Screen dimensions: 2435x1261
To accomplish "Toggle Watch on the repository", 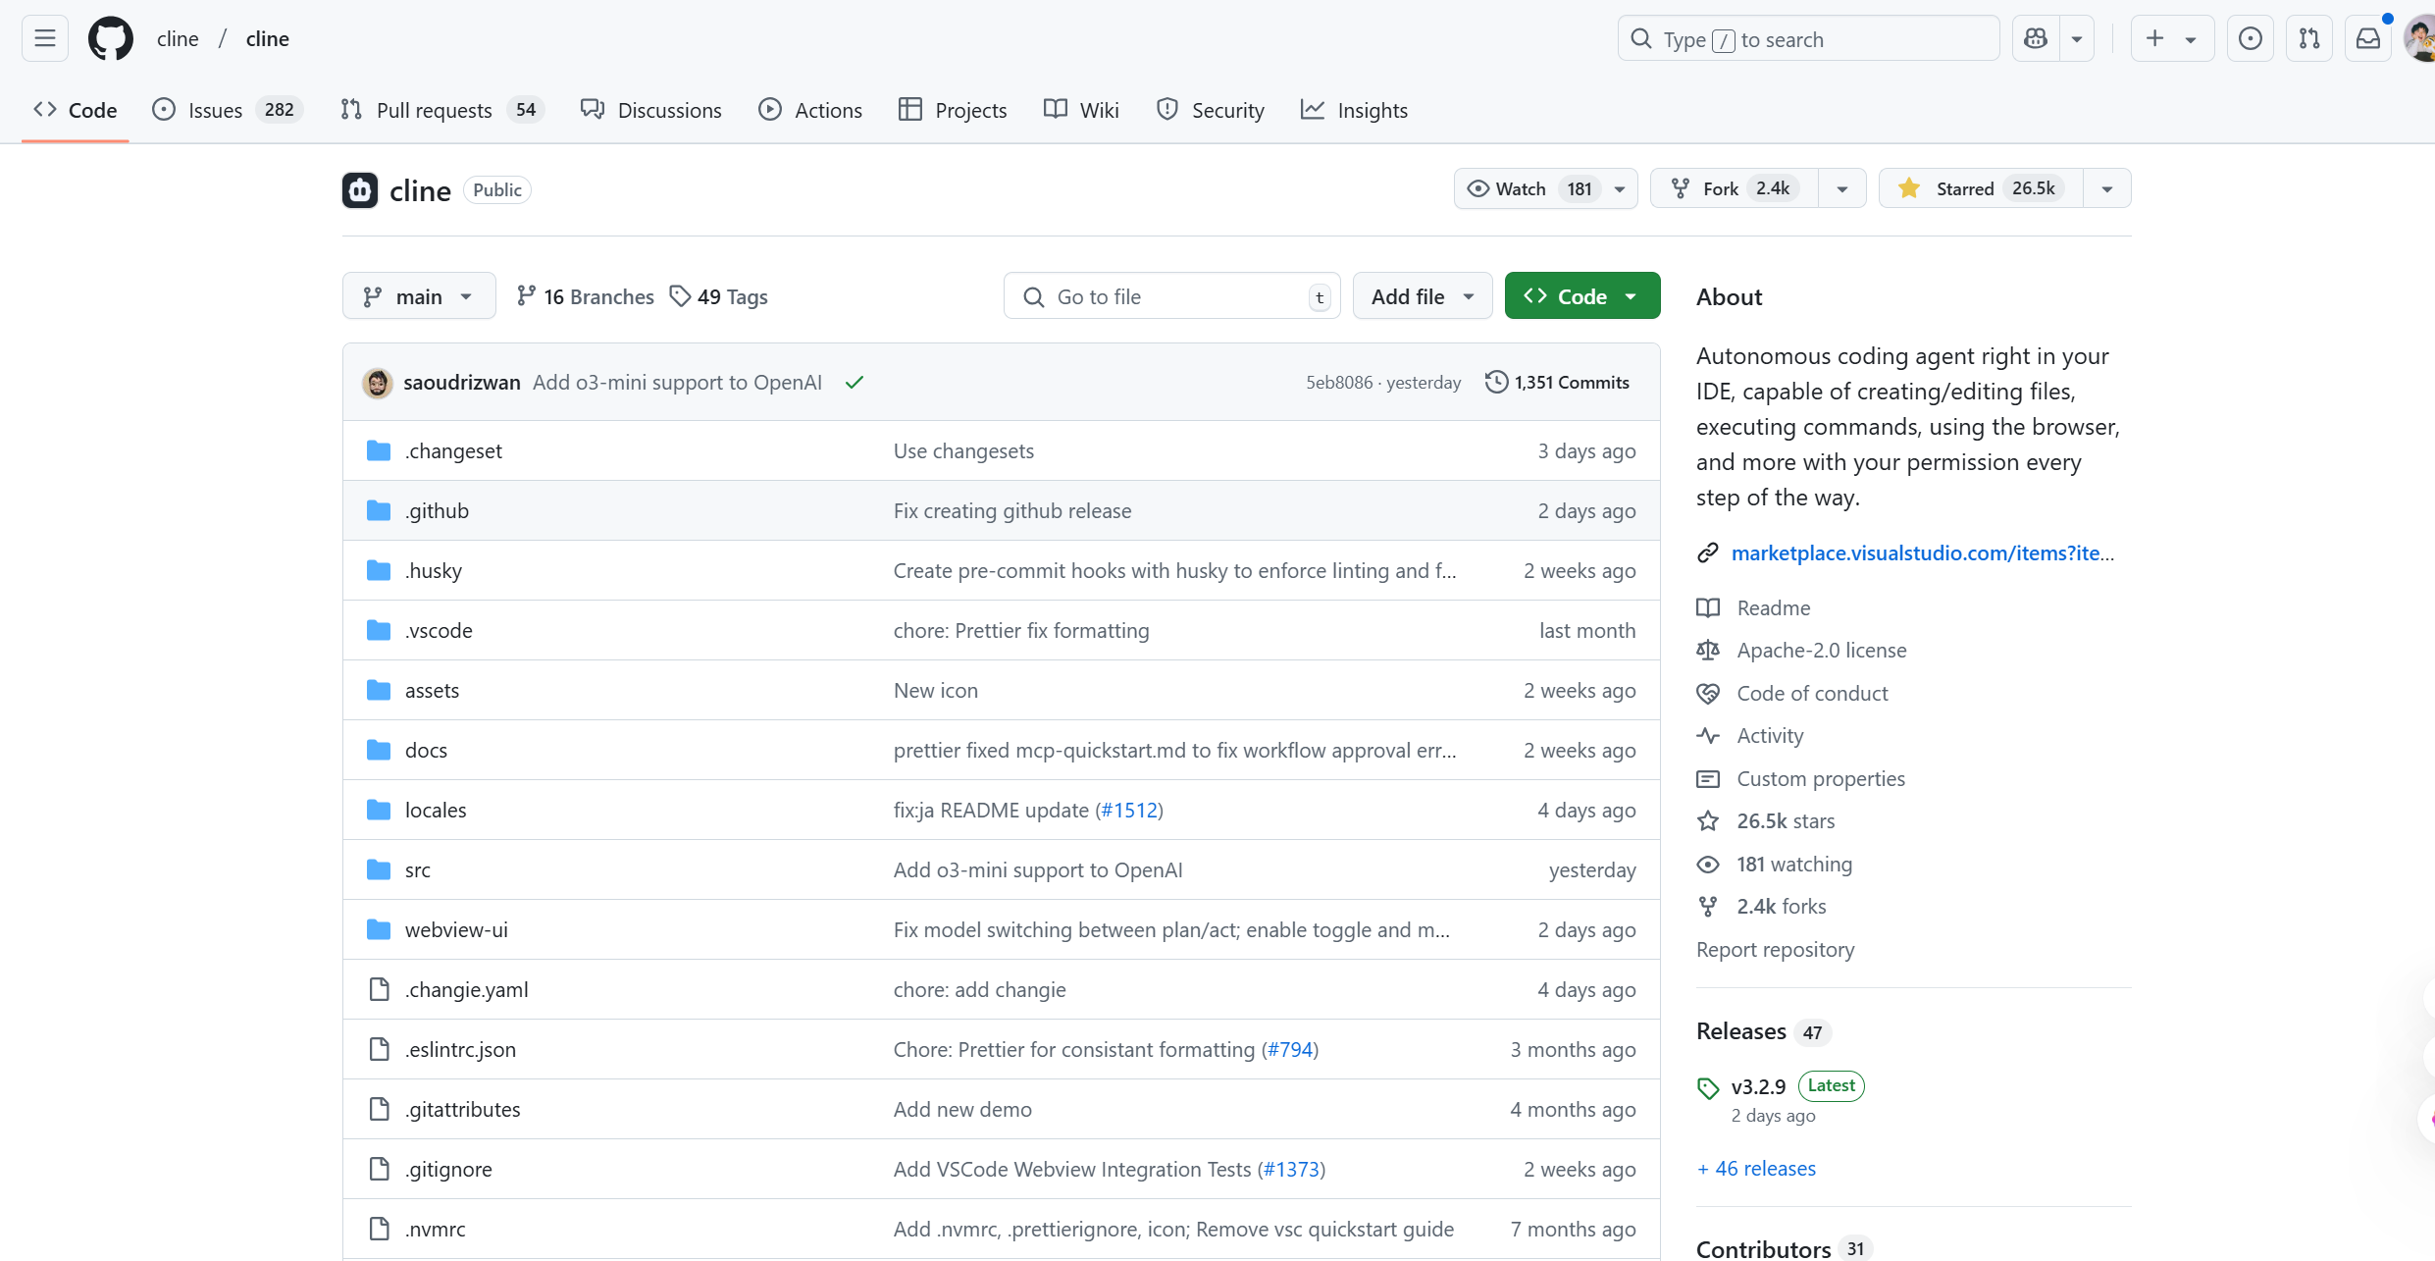I will coord(1521,188).
